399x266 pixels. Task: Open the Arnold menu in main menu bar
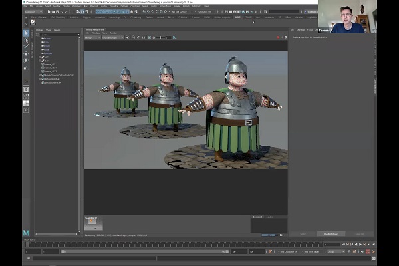(186, 6)
